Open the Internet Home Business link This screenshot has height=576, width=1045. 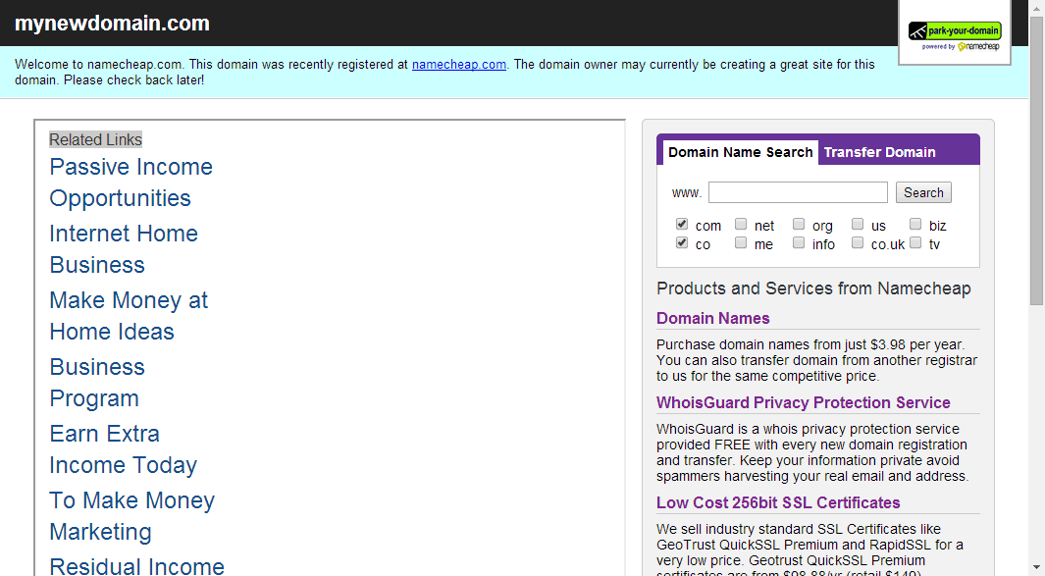(124, 248)
